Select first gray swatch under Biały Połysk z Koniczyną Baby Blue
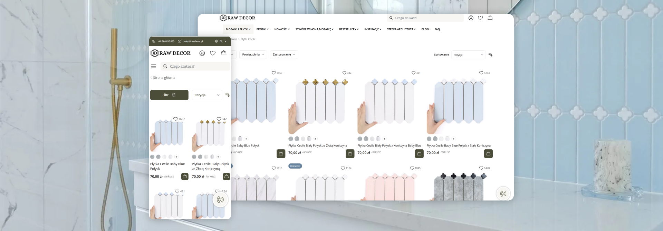Viewport: 663px width, 231px height. pyautogui.click(x=360, y=139)
